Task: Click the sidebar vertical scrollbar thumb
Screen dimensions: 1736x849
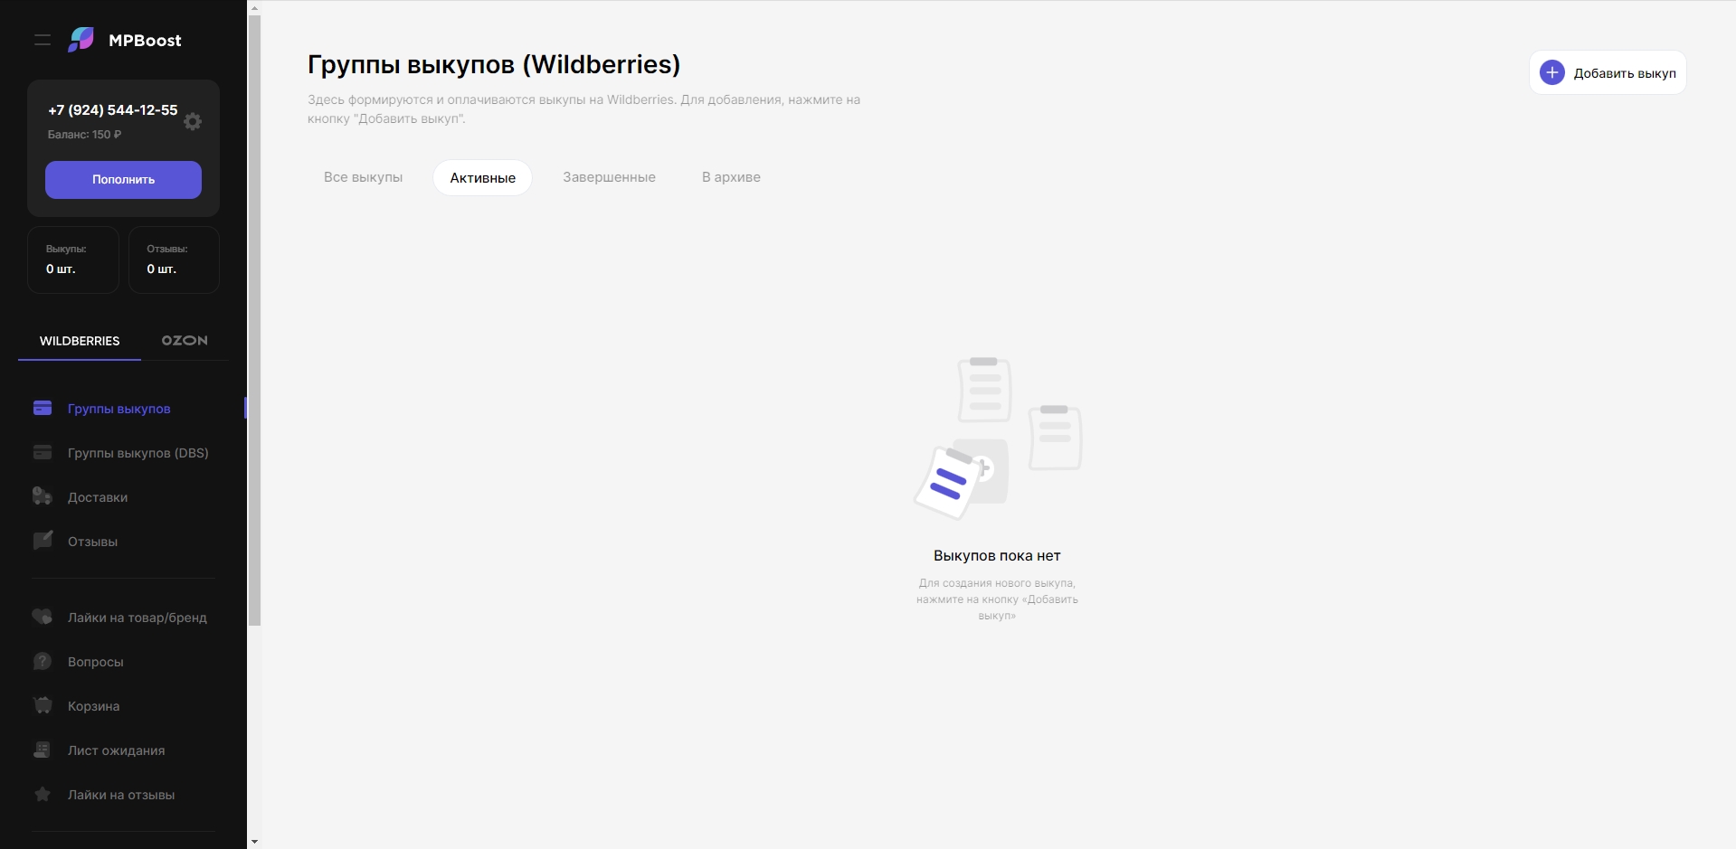Action: (x=254, y=319)
